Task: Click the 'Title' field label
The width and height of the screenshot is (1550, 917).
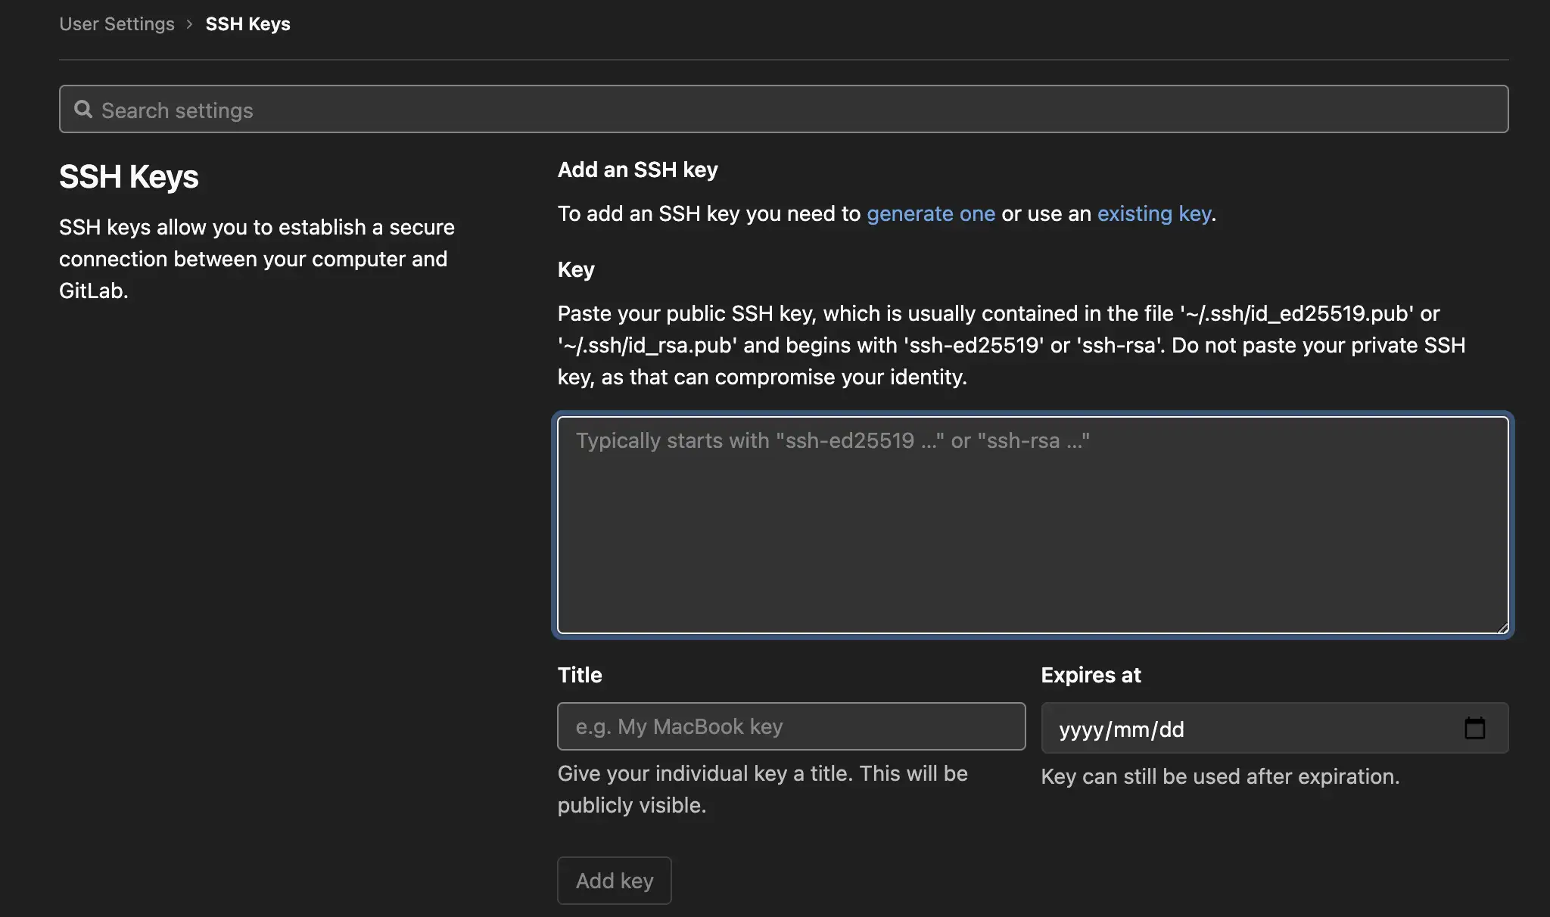Action: 580,675
